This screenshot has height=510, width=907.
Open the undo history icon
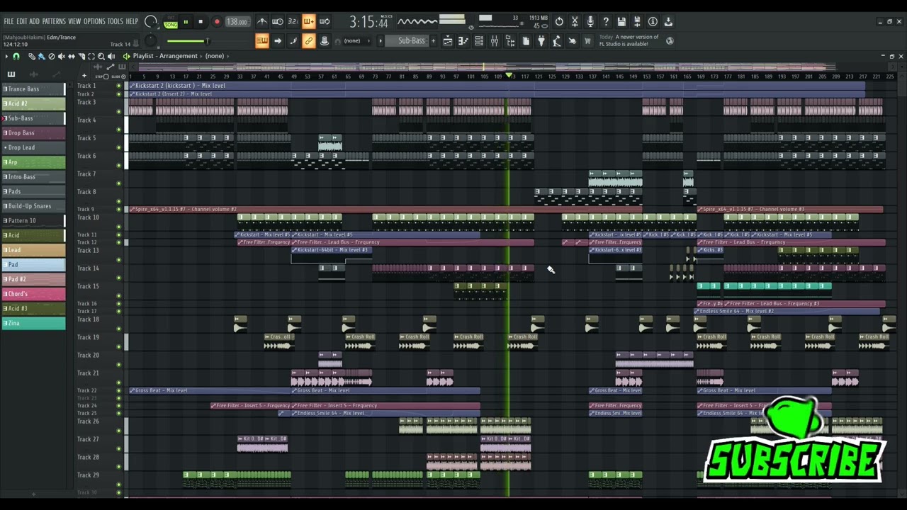559,22
